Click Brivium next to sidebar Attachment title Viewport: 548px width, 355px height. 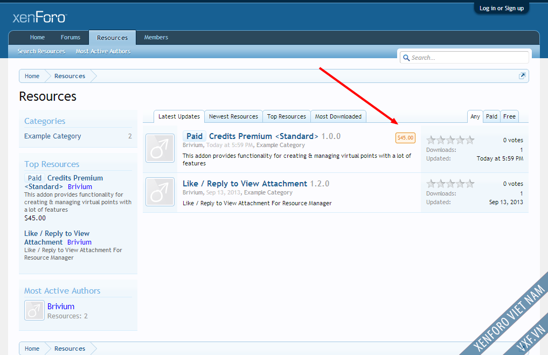point(79,242)
